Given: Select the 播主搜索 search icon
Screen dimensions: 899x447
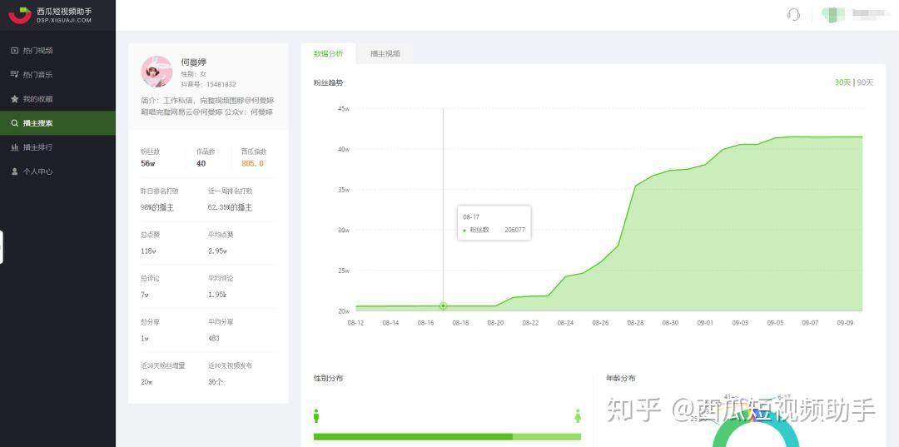Looking at the screenshot, I should click(x=15, y=123).
